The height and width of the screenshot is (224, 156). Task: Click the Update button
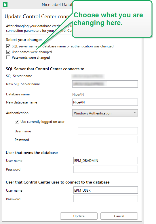[x=79, y=216]
